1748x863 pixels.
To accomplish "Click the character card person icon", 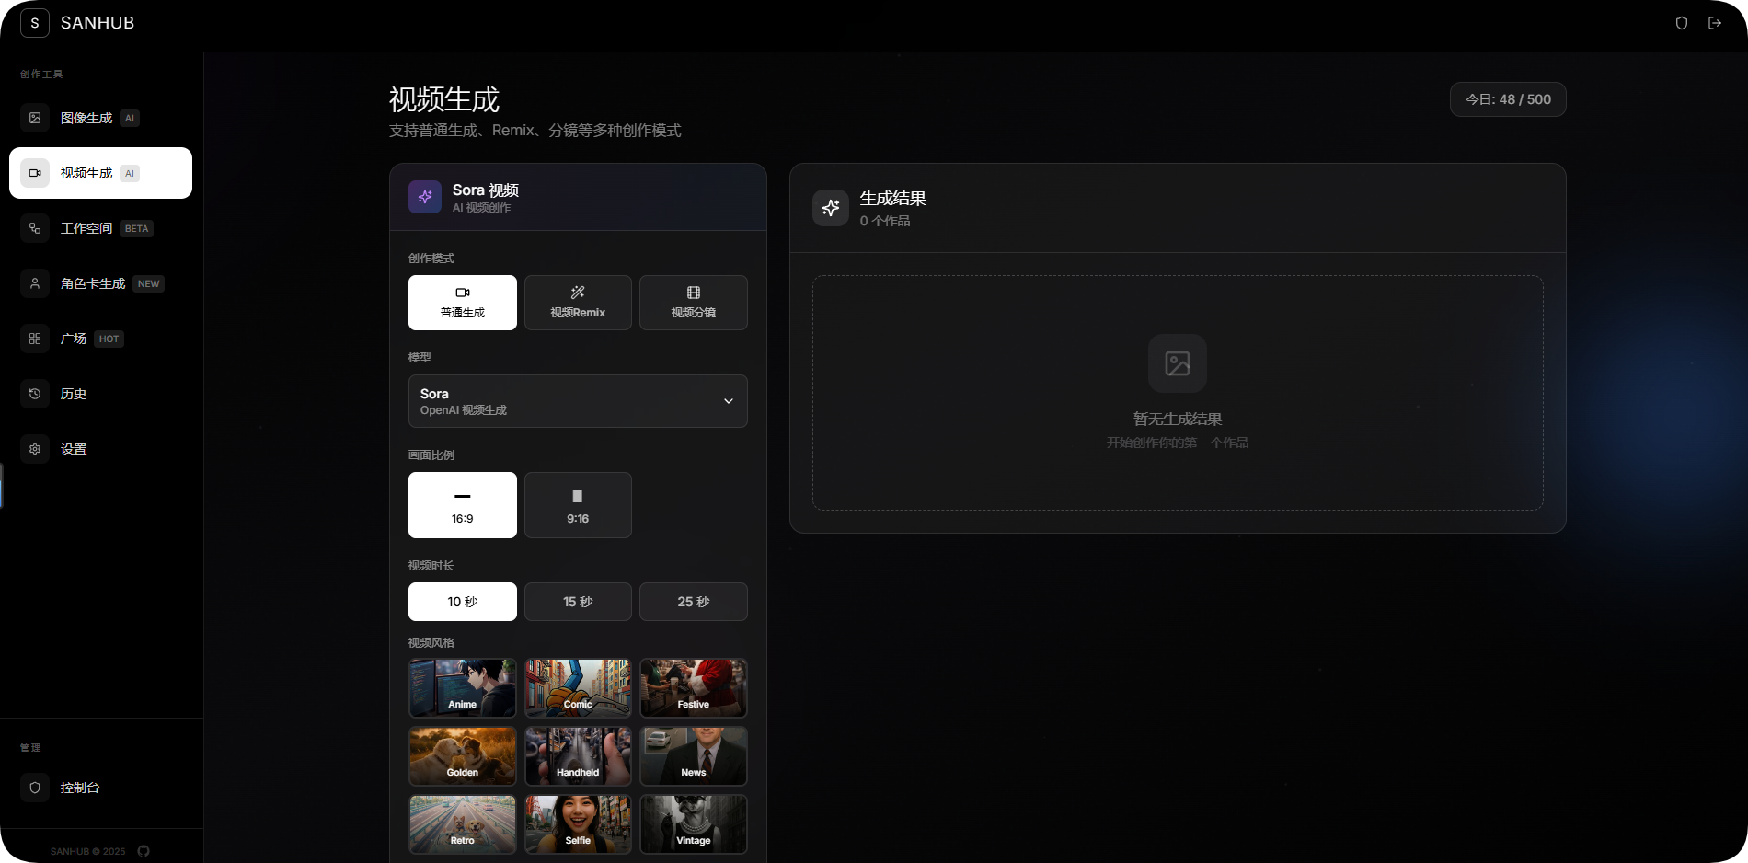I will point(35,283).
